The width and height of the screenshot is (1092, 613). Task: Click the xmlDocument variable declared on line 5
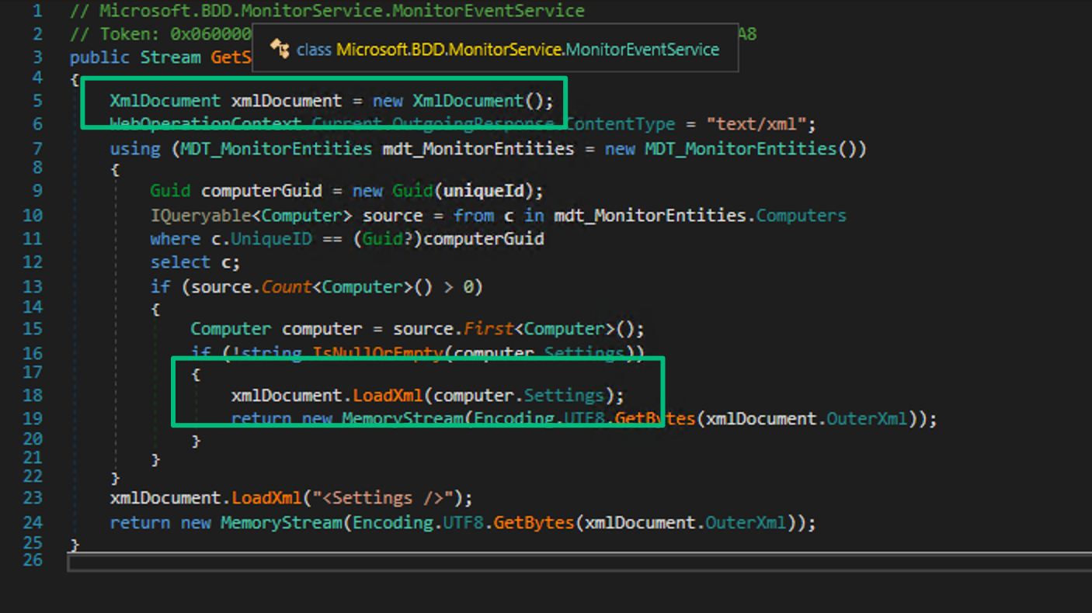click(286, 101)
